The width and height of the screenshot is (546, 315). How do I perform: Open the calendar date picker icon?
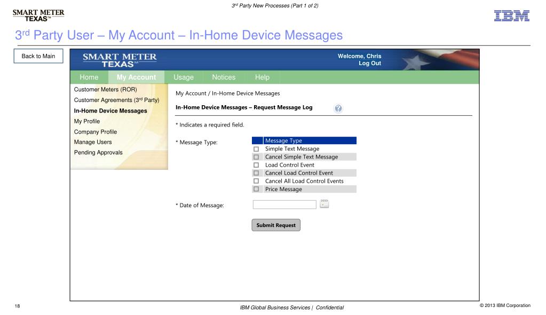[x=324, y=204]
